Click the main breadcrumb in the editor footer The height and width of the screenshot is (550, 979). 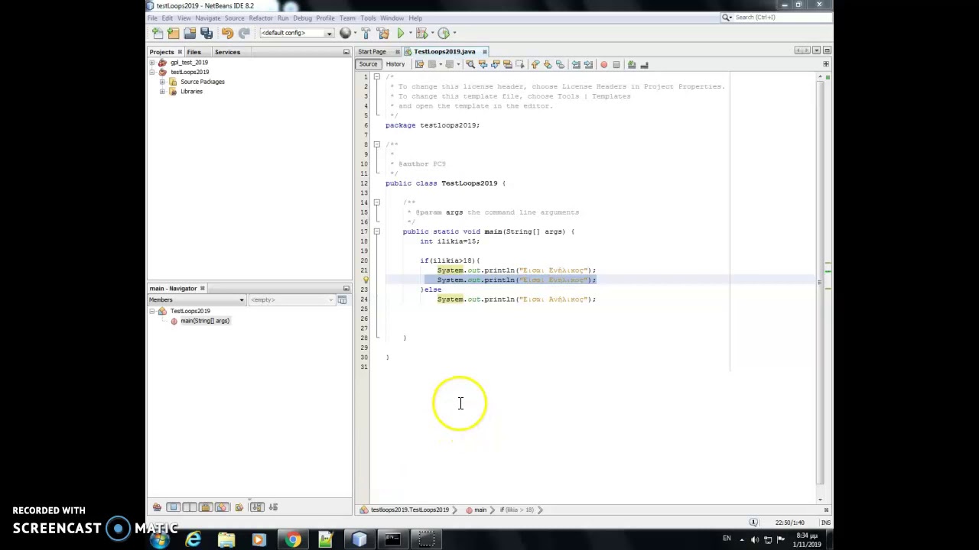(480, 510)
